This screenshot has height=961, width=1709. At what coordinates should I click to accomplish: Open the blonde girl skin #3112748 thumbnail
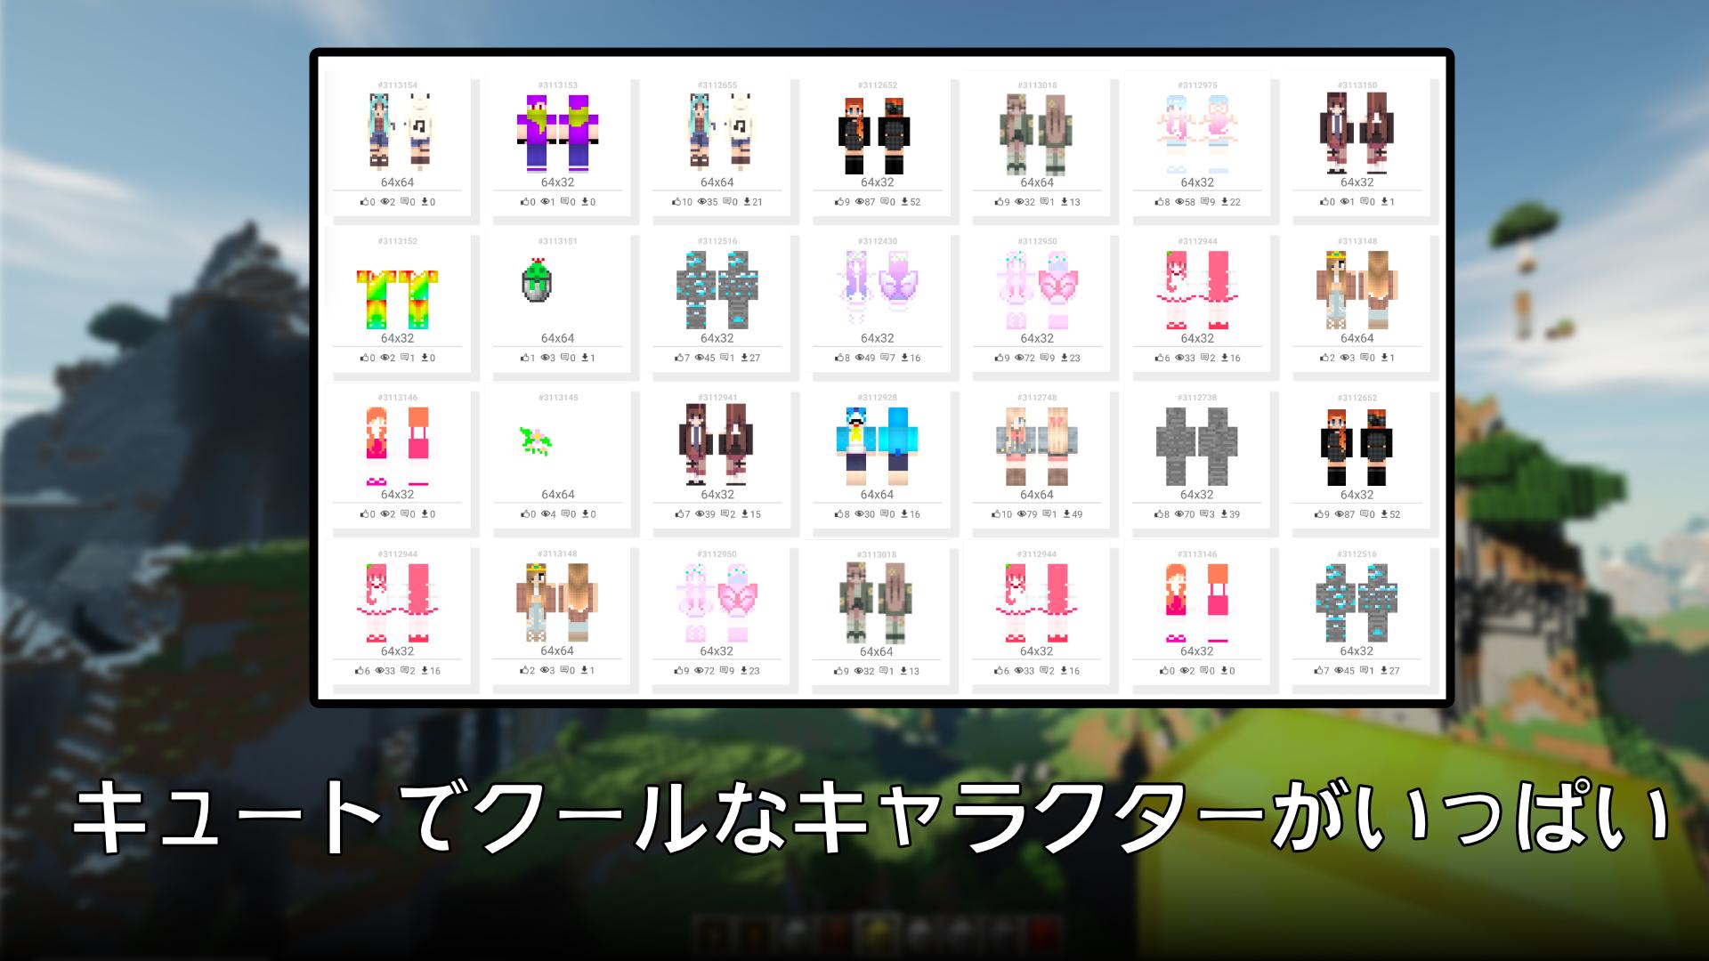coord(1037,446)
